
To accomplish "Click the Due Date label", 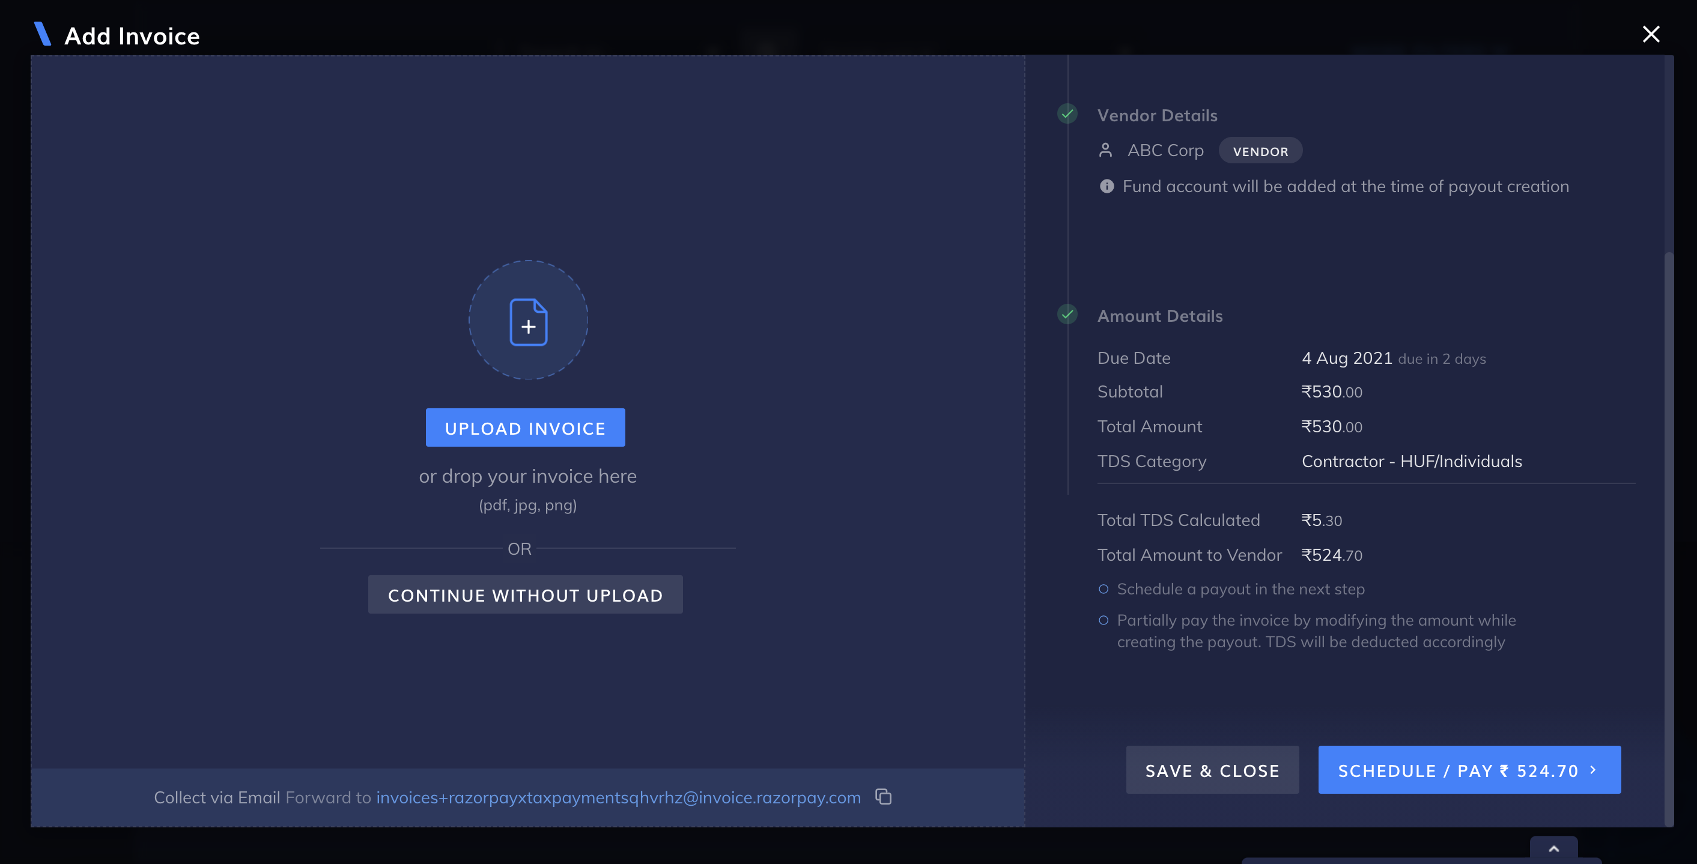I will click(1134, 358).
